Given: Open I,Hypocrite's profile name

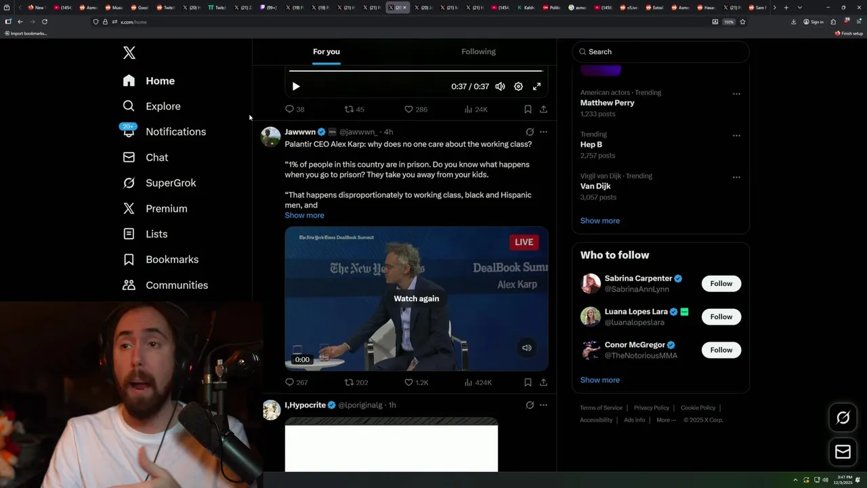Looking at the screenshot, I should click(305, 405).
